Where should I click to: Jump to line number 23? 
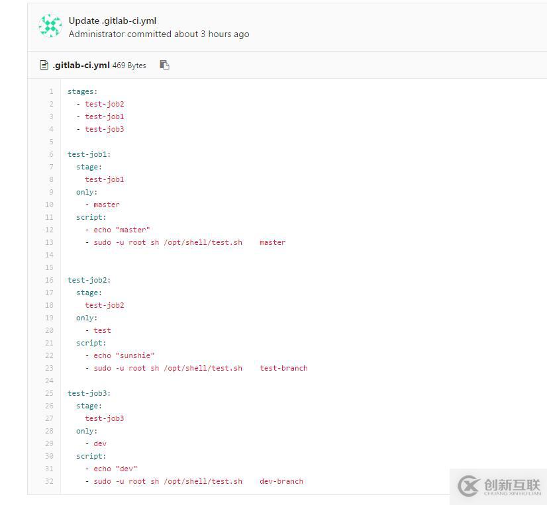tap(49, 368)
